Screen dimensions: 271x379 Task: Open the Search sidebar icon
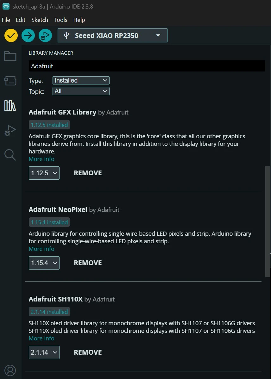(10, 155)
